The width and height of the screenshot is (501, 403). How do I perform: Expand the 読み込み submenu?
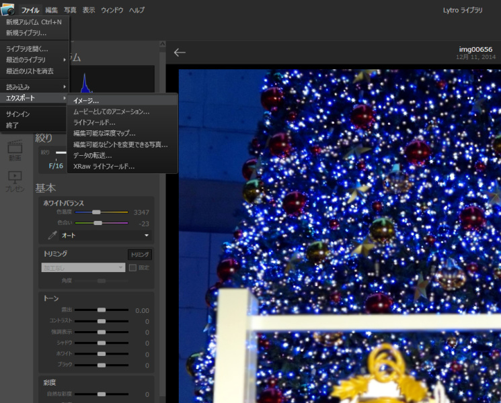coord(34,87)
